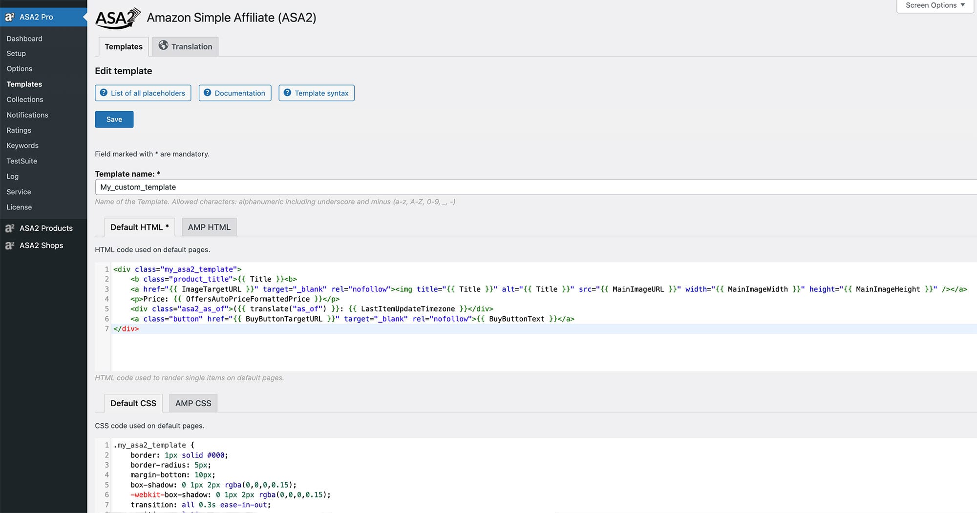Screen dimensions: 977x513
Task: Click help icon beside Documentation
Action: [208, 93]
